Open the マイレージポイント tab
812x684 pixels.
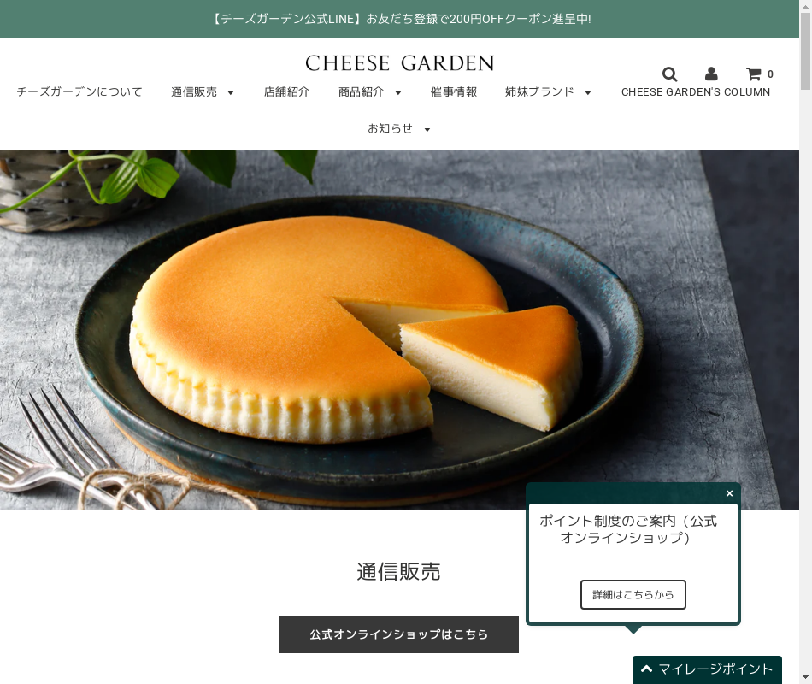707,669
